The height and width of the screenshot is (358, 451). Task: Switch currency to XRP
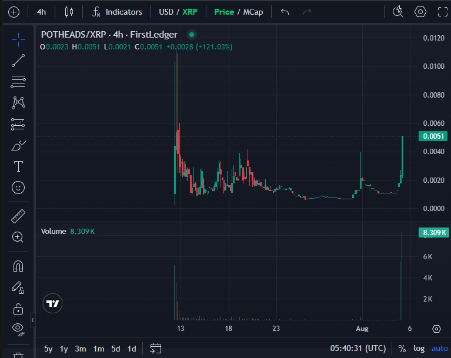point(190,12)
